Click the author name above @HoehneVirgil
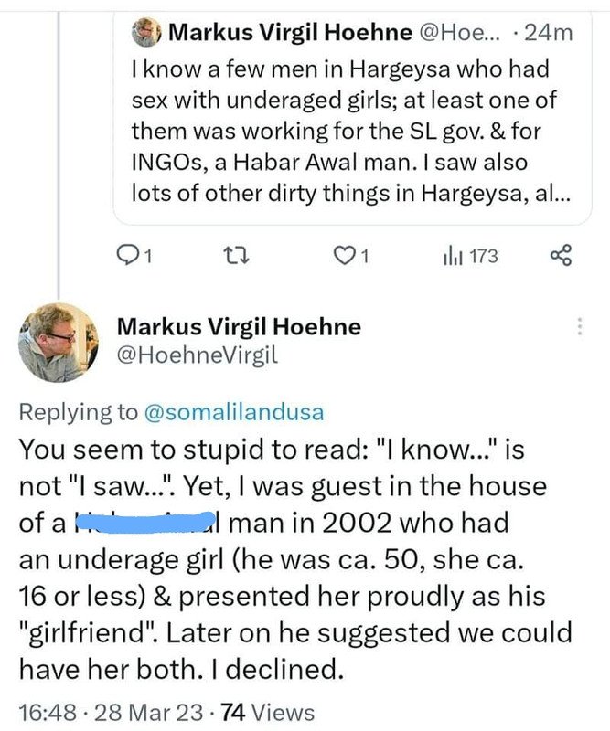The image size is (610, 731). point(240,327)
